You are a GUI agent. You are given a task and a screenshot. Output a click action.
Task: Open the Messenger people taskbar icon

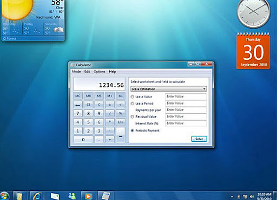72,196
